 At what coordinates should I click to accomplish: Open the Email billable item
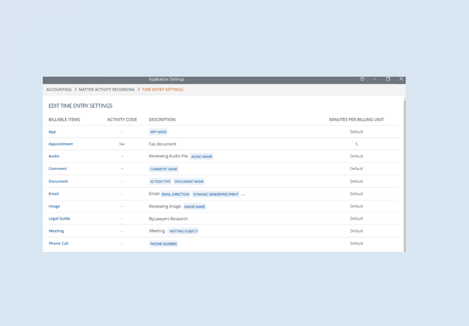(54, 194)
